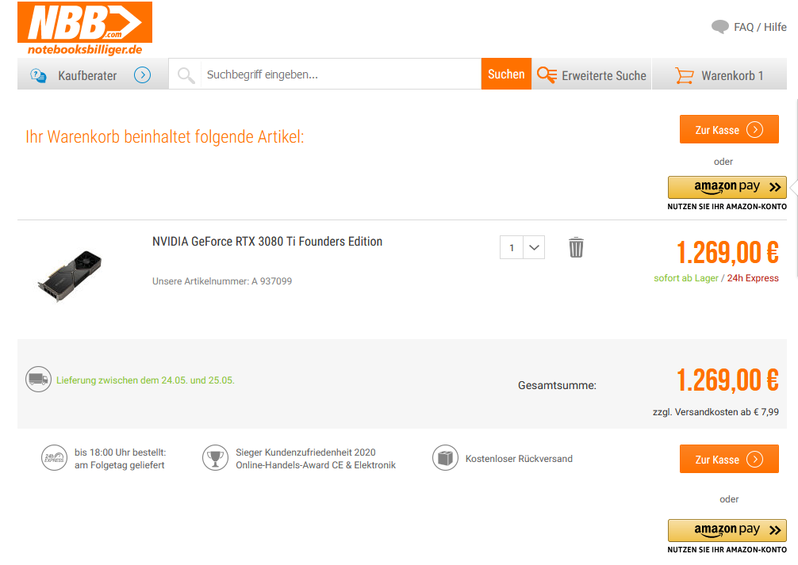Click Sieger Kundenzufriedenheit 2020 text

coord(305,452)
